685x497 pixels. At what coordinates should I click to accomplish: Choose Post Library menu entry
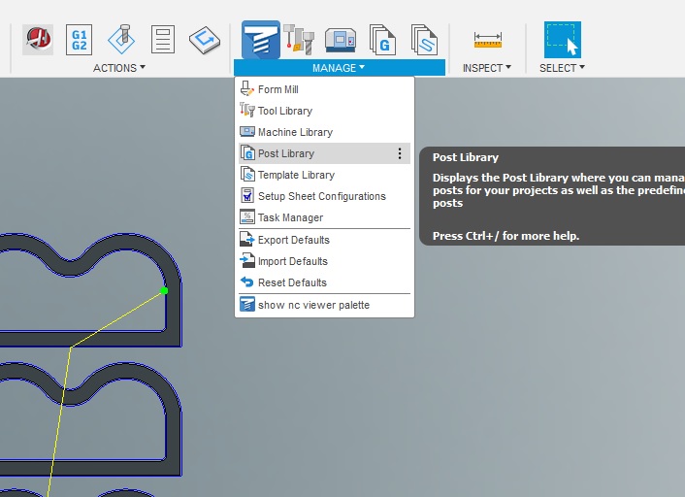coord(324,153)
